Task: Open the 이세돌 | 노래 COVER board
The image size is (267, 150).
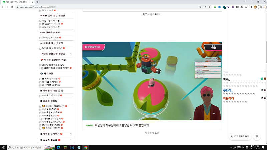Action: 52,122
